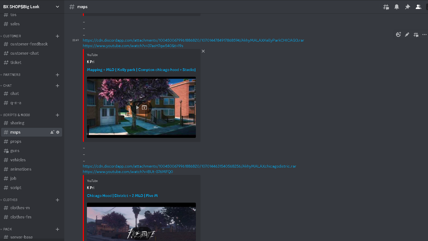The width and height of the screenshot is (428, 241).
Task: Create channel in PARTNERS category
Action: [57, 75]
